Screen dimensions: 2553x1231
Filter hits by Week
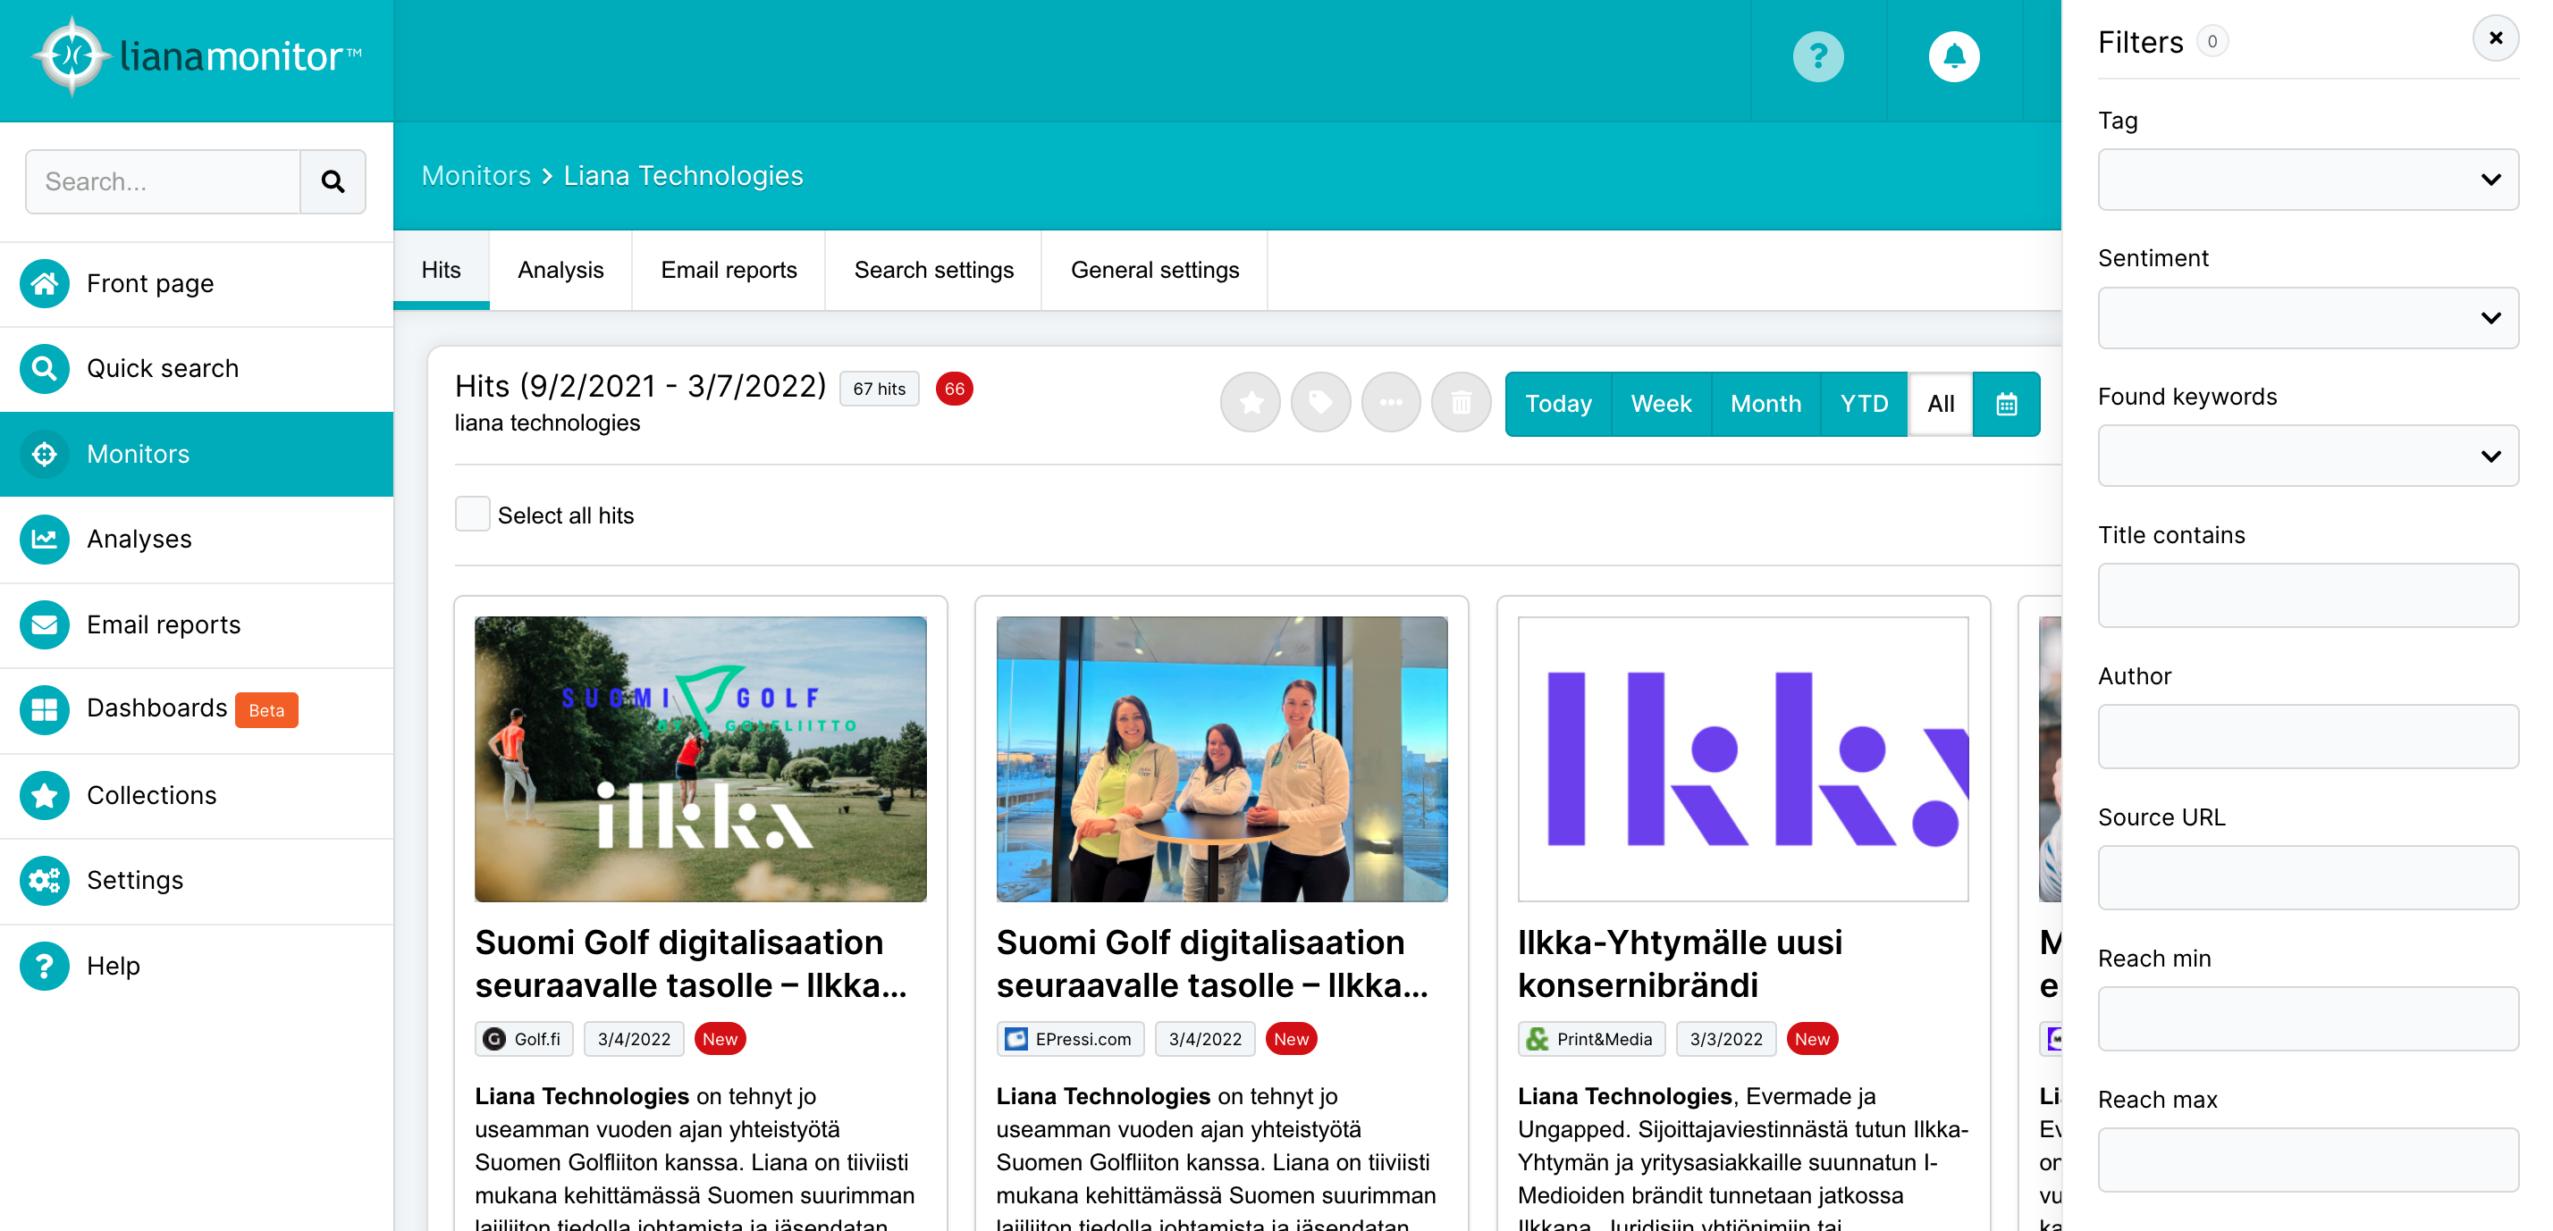click(1661, 404)
